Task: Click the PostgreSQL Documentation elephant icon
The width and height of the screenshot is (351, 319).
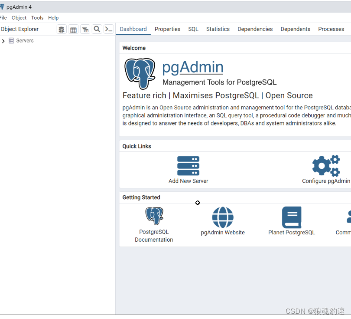Action: click(x=154, y=216)
